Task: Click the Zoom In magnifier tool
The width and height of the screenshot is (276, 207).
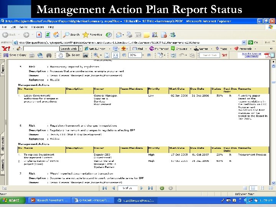Action: tap(96, 55)
